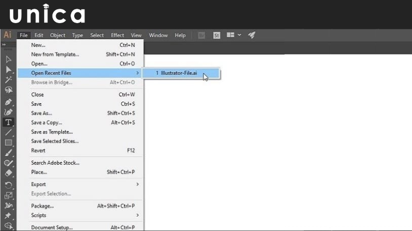Image resolution: width=412 pixels, height=231 pixels.
Task: Select the Selection tool arrow
Action: [x=8, y=59]
